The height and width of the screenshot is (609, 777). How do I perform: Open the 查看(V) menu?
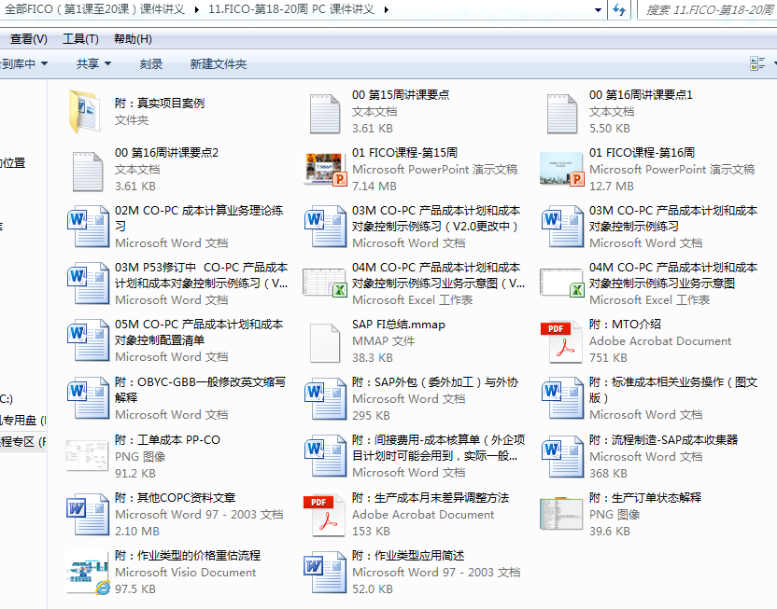coord(29,39)
